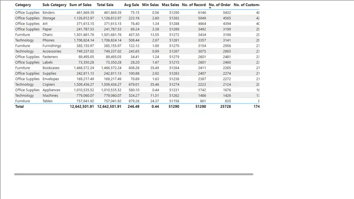Viewport: 354px width, 199px height.
Task: Sort by the Sub-Category column header
Action: (x=54, y=5)
